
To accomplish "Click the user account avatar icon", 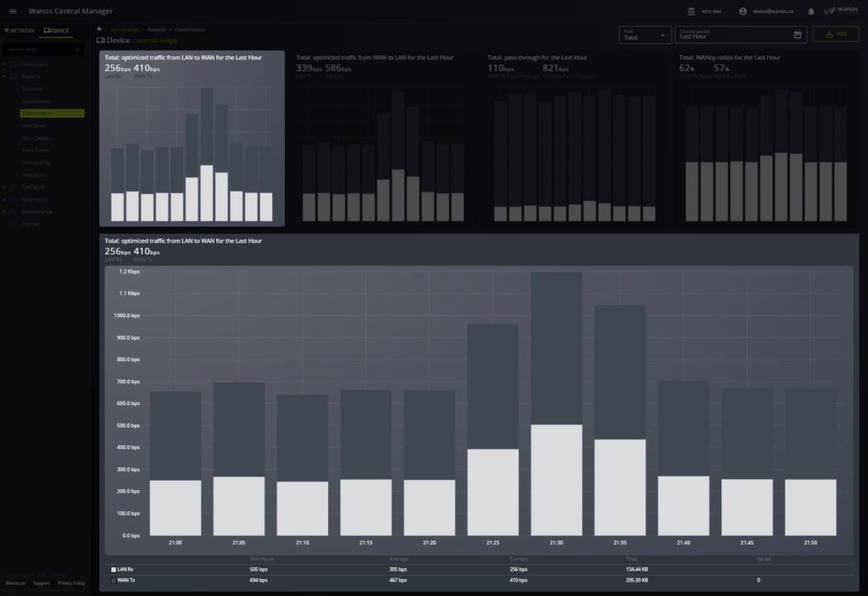I will [743, 11].
